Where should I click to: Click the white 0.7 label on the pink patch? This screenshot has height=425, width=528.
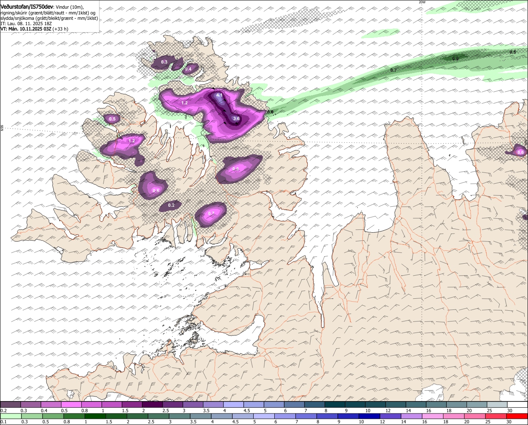211,213
